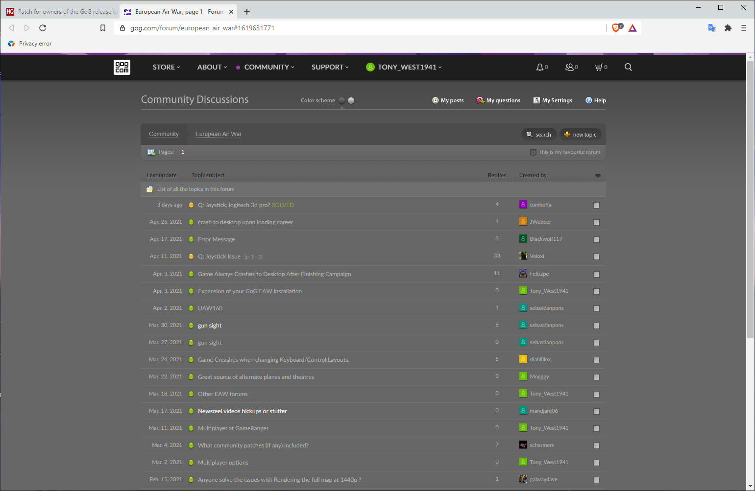Tick checkbox for Great source of alternate planes
Viewport: 755px width, 491px height.
pyautogui.click(x=596, y=377)
